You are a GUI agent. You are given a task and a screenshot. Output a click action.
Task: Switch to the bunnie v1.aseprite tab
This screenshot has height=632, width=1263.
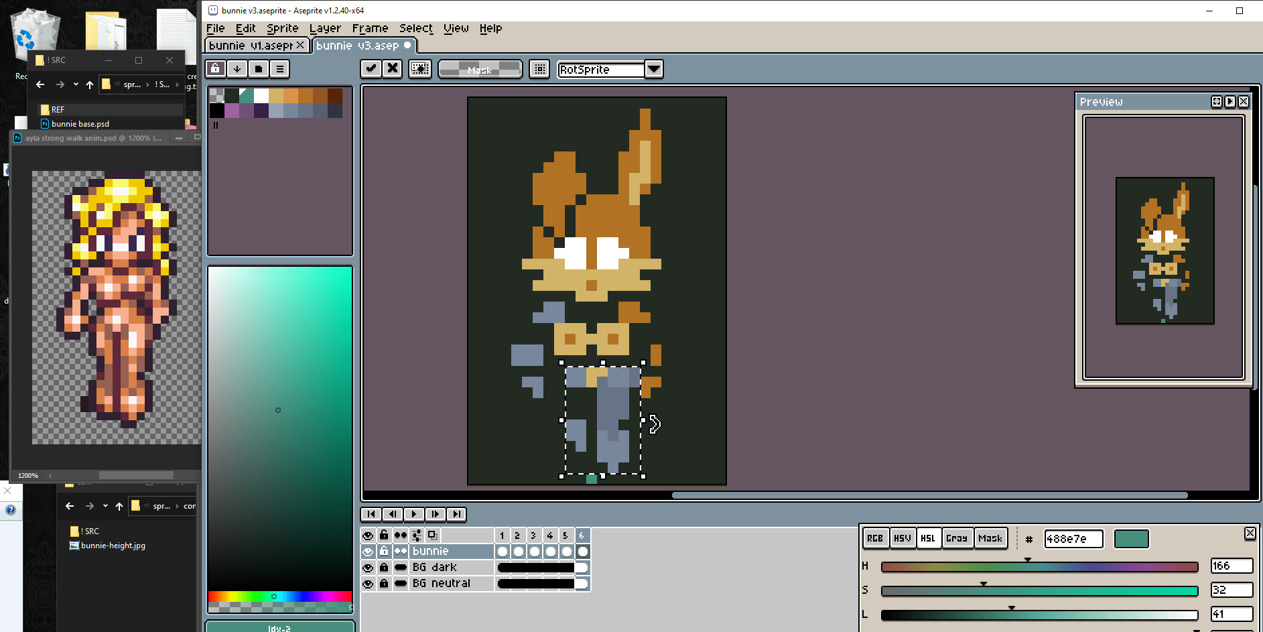coord(251,46)
